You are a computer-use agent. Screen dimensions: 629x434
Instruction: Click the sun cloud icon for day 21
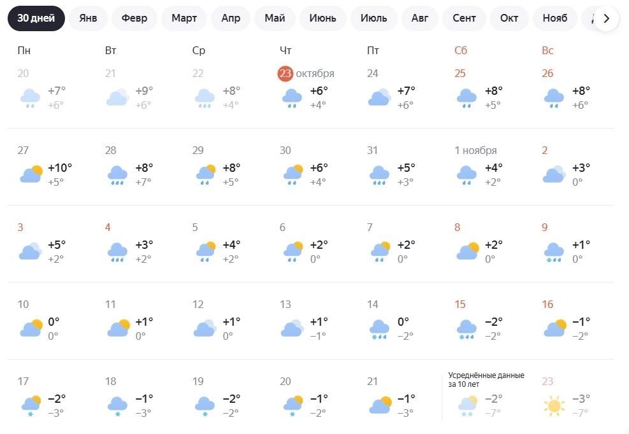point(380,405)
